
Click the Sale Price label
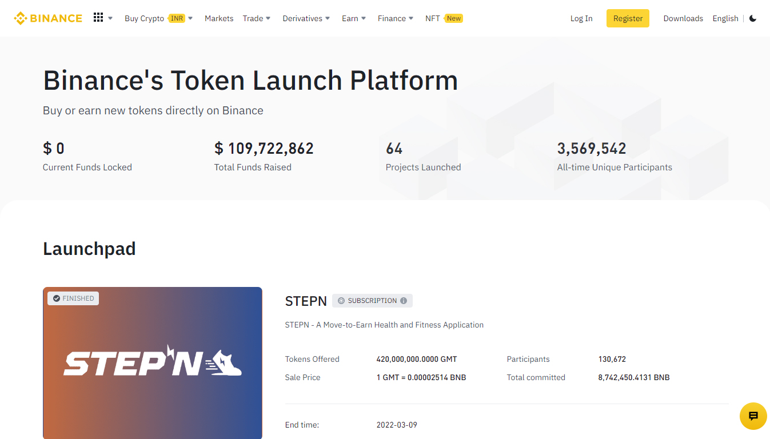(302, 377)
